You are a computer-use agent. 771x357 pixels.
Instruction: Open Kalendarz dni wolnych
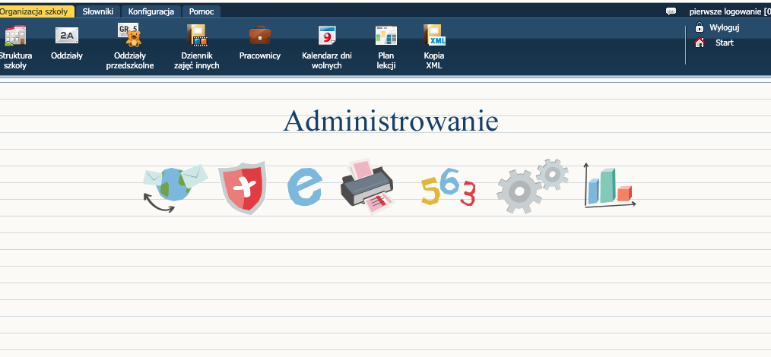coord(326,36)
